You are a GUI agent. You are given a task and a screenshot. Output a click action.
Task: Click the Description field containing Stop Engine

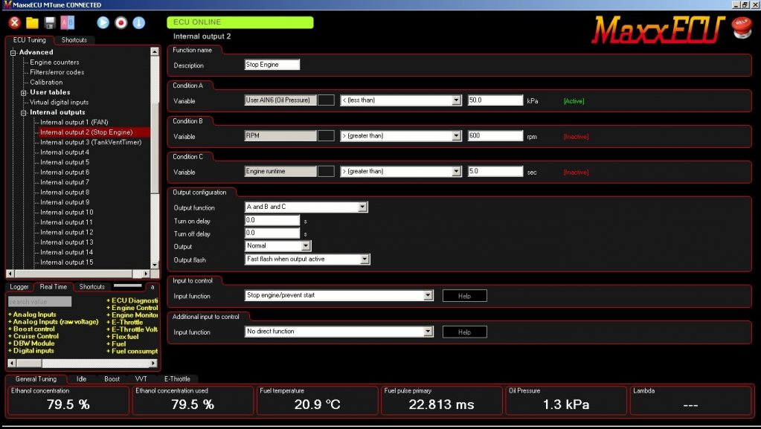(272, 65)
